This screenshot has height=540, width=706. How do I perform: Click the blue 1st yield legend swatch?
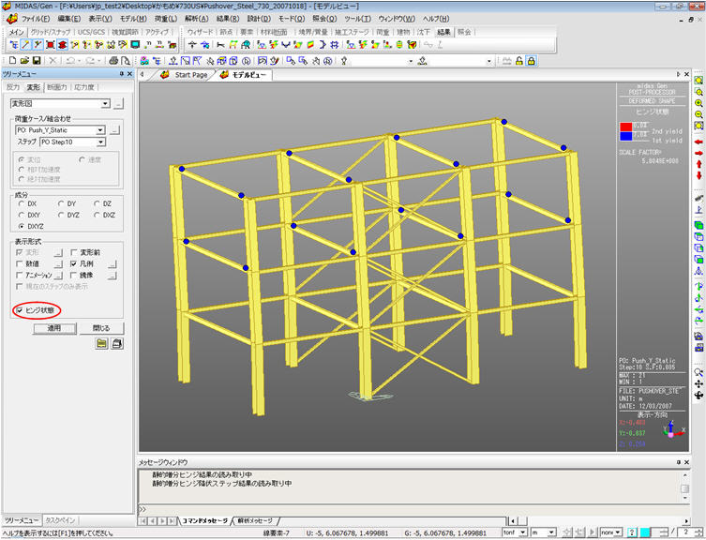[626, 136]
